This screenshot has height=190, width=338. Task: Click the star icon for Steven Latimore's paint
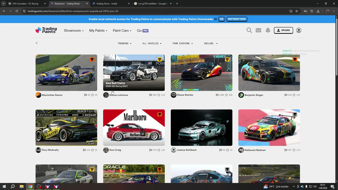(159, 95)
